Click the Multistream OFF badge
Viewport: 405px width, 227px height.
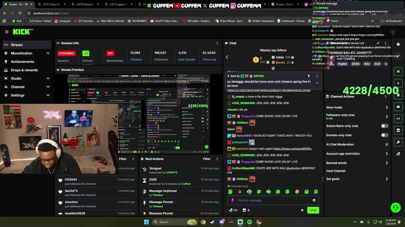(110, 53)
